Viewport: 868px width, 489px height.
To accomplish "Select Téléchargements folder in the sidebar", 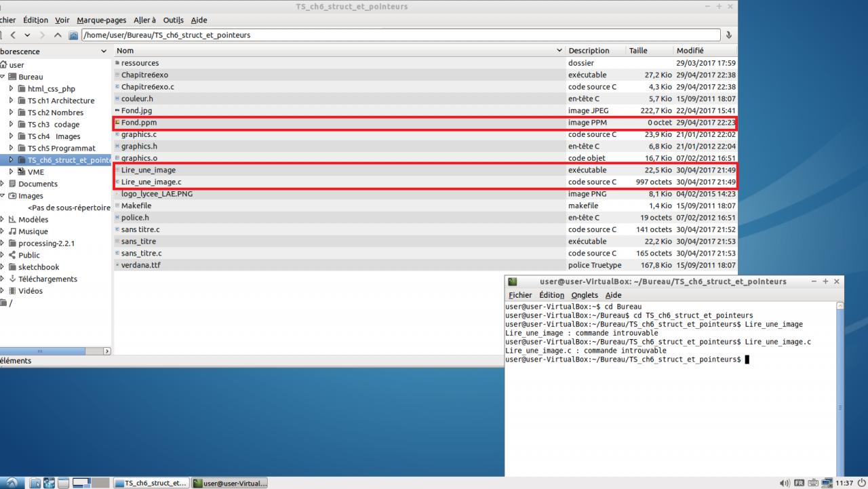I will (47, 279).
